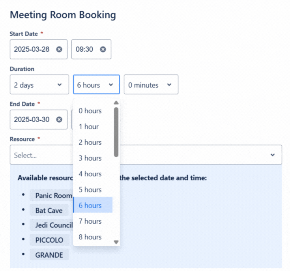
Task: Choose 8 hours from dropdown
Action: click(90, 237)
